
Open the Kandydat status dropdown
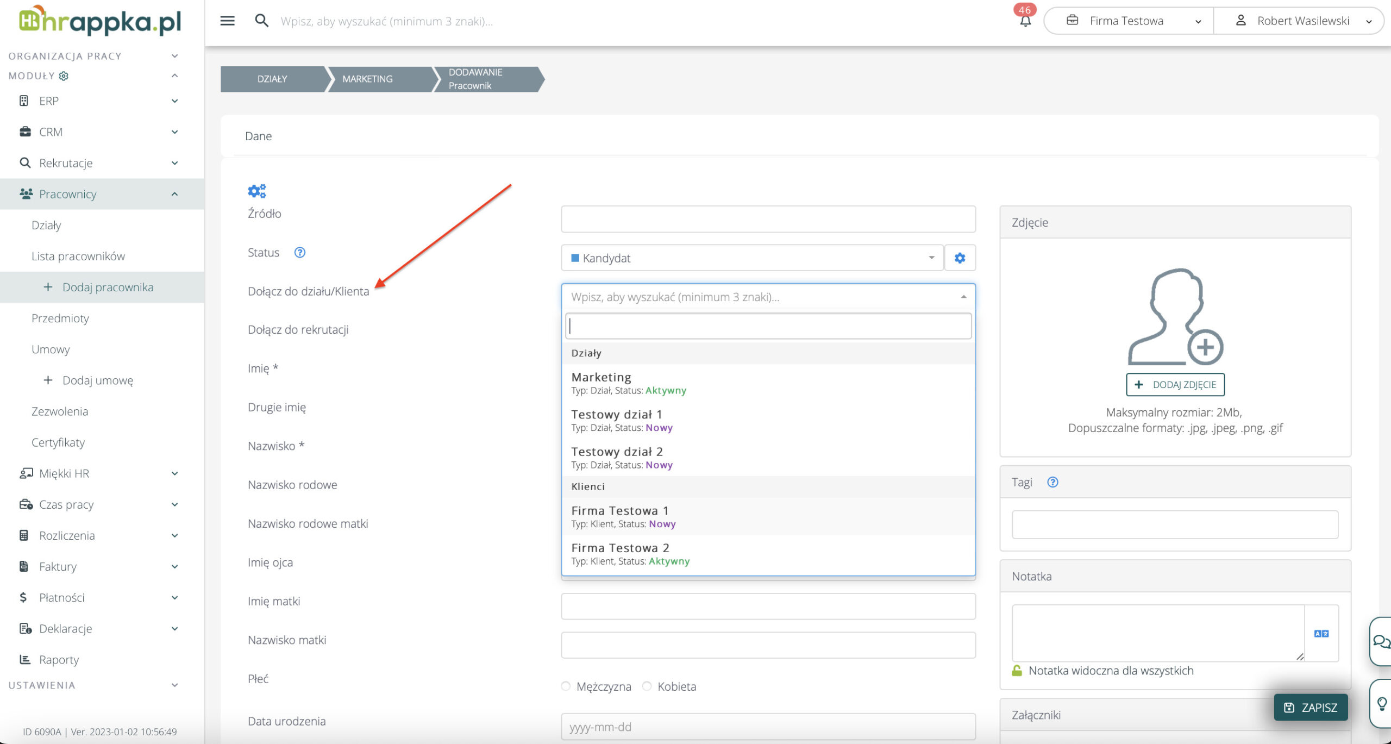752,258
